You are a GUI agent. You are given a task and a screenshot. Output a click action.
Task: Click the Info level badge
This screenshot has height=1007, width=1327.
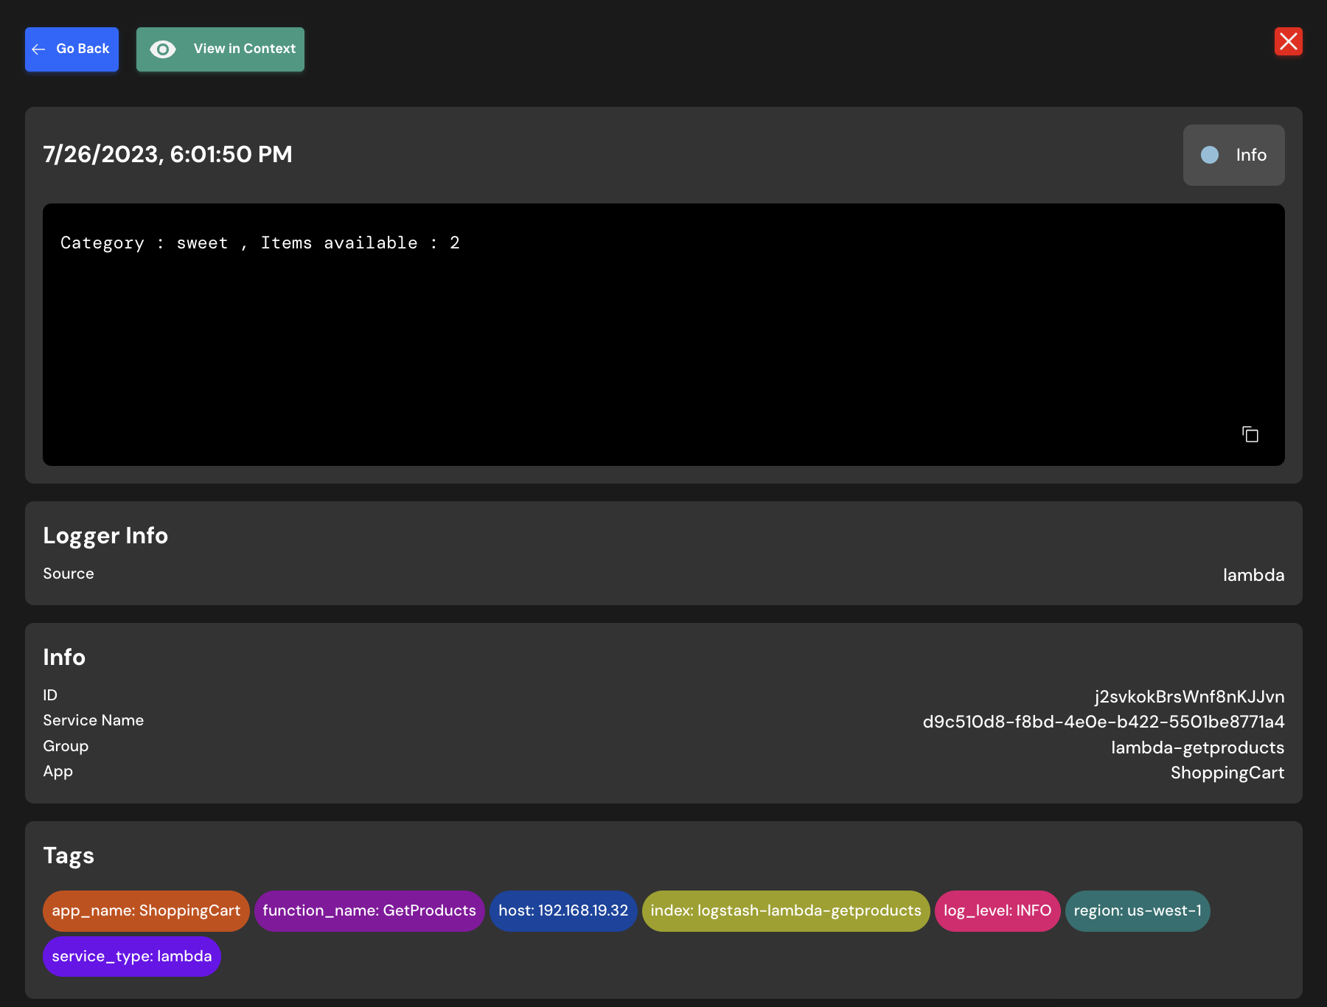tap(1234, 155)
